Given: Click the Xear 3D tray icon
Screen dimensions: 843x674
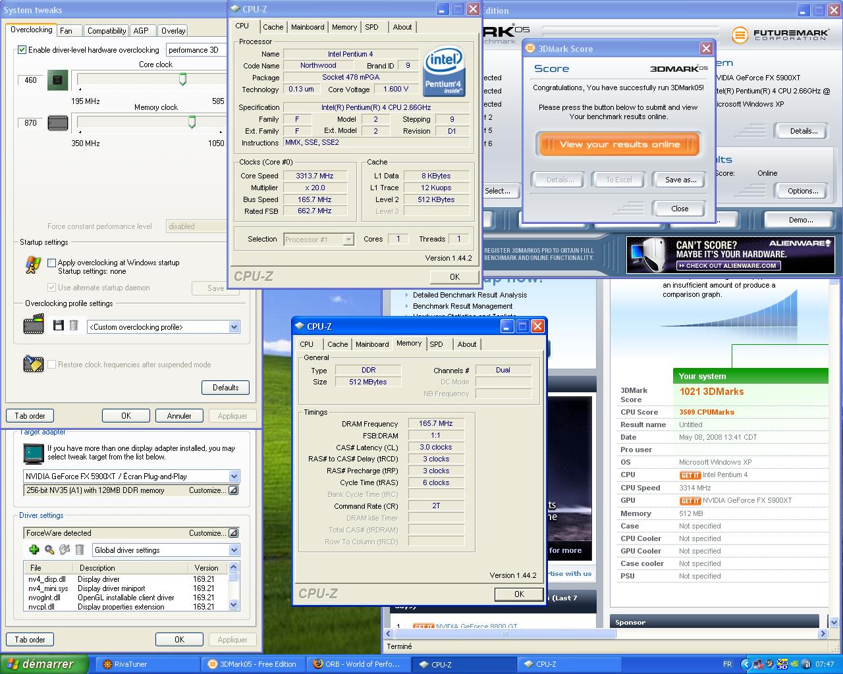Looking at the screenshot, I should (x=782, y=664).
